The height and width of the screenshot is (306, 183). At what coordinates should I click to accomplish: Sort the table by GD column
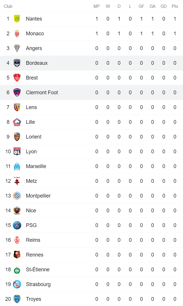click(x=163, y=6)
